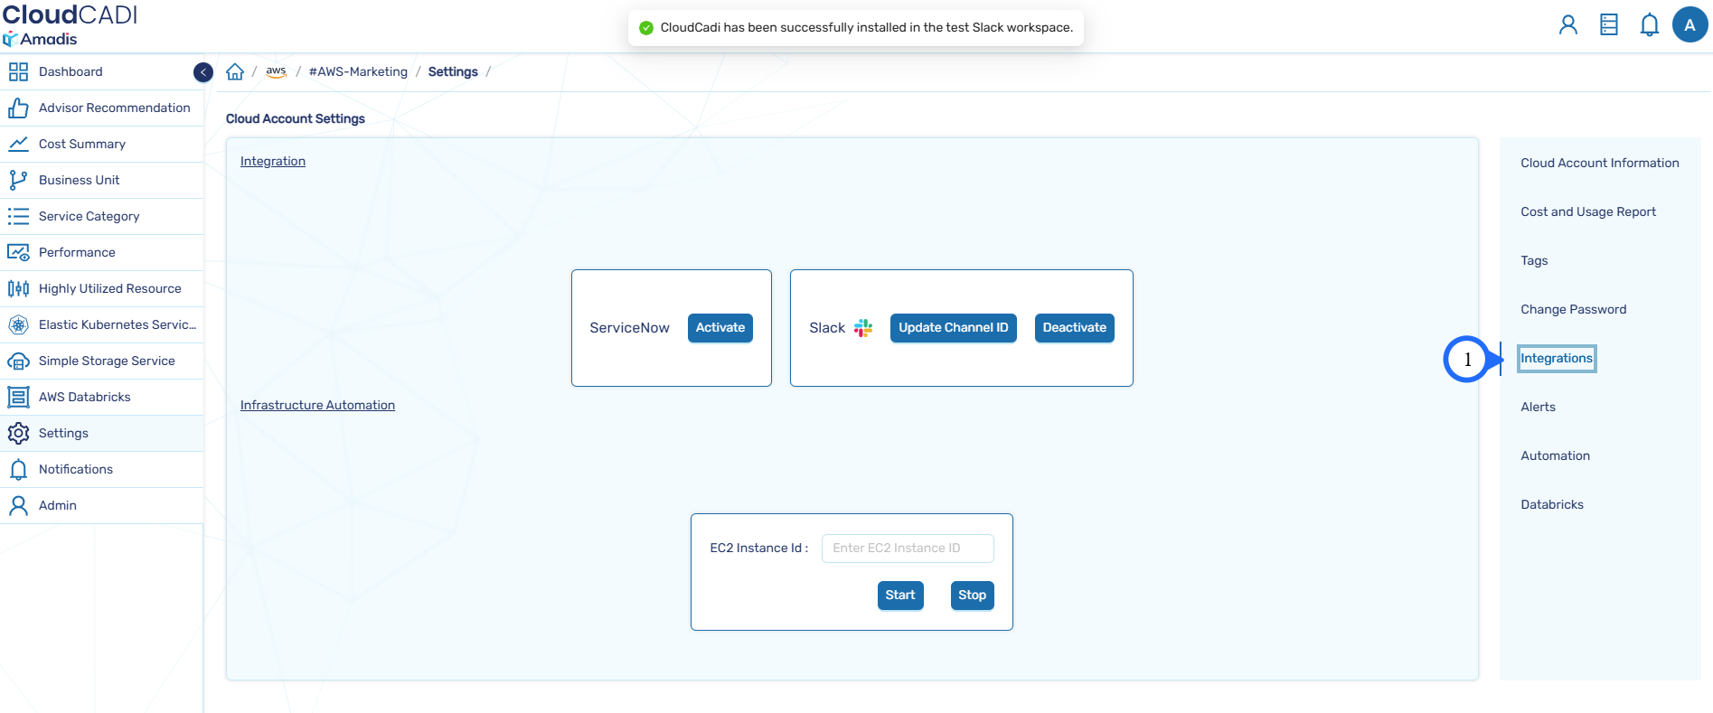
Task: Click the Slack logo in the integration card
Action: pyautogui.click(x=862, y=328)
